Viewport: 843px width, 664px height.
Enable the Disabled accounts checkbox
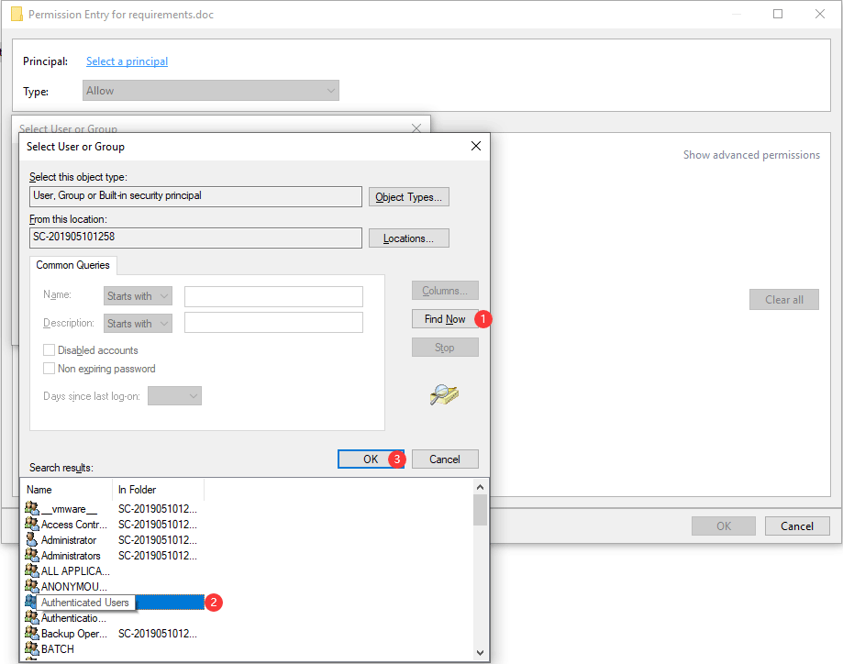tap(50, 349)
